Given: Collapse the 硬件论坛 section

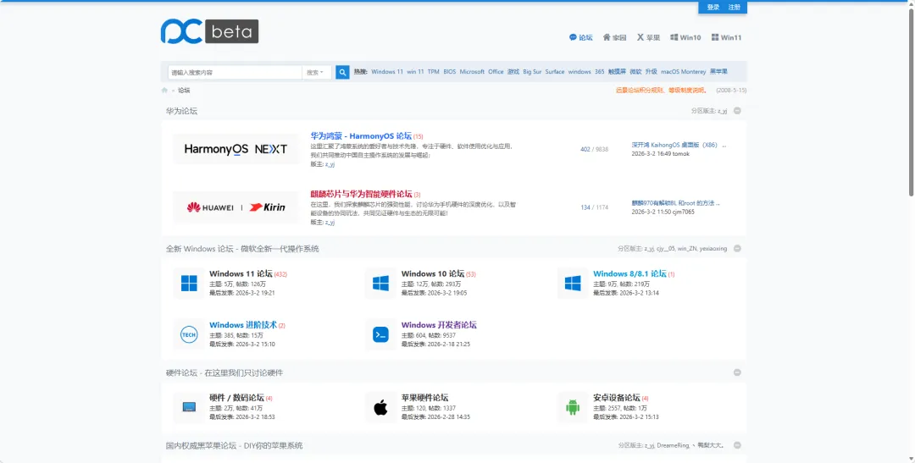Looking at the screenshot, I should pos(737,372).
